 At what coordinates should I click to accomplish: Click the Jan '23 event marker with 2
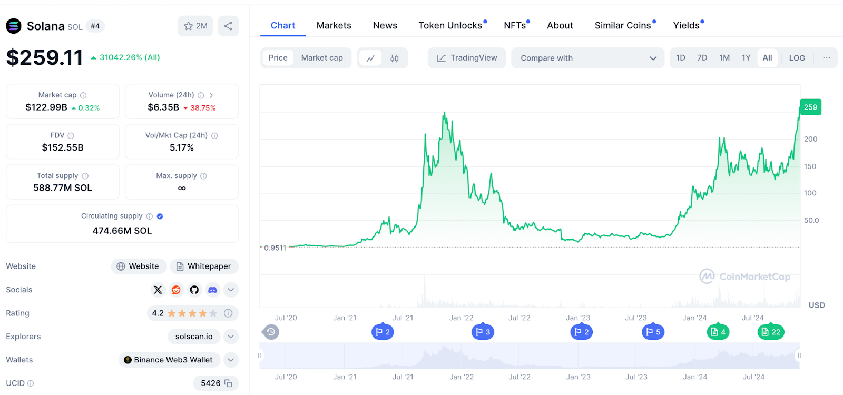582,332
